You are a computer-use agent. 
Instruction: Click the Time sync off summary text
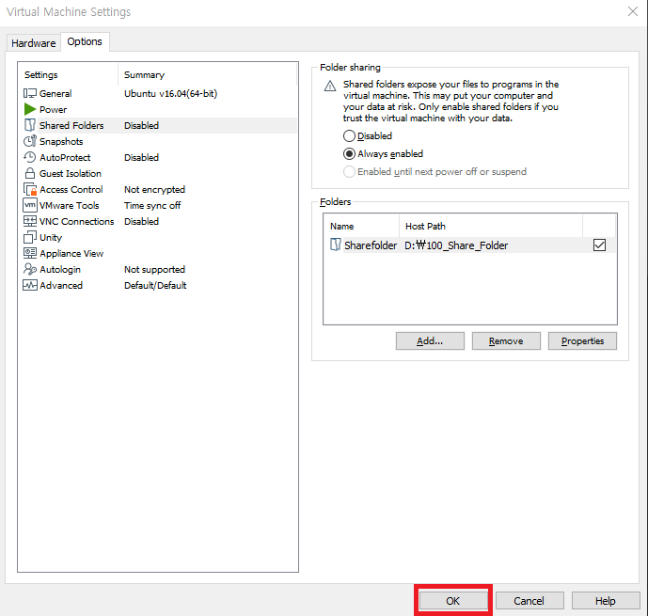point(152,205)
